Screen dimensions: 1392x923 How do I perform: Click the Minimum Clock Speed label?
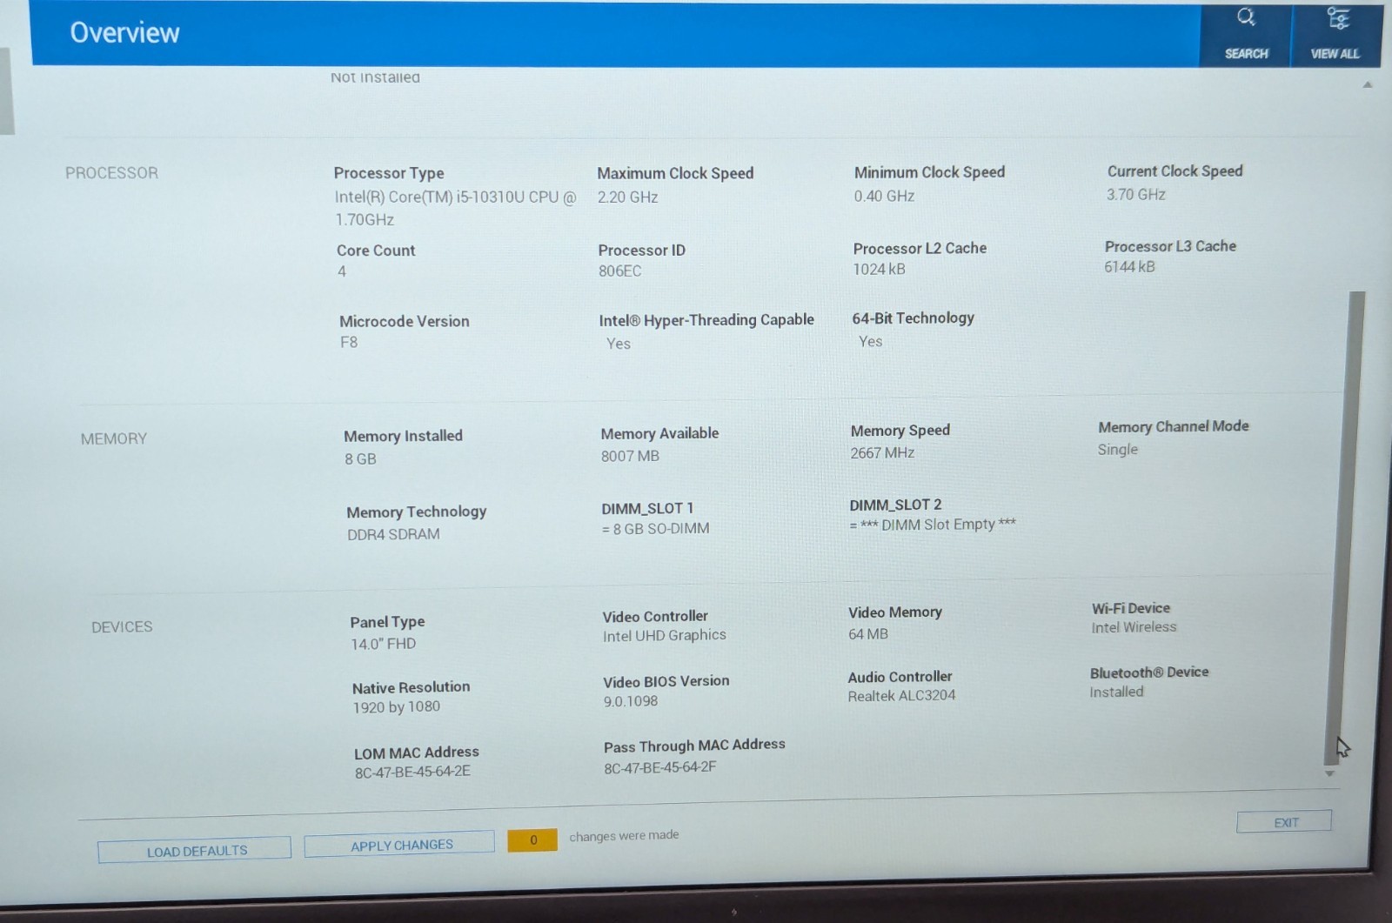coord(929,172)
